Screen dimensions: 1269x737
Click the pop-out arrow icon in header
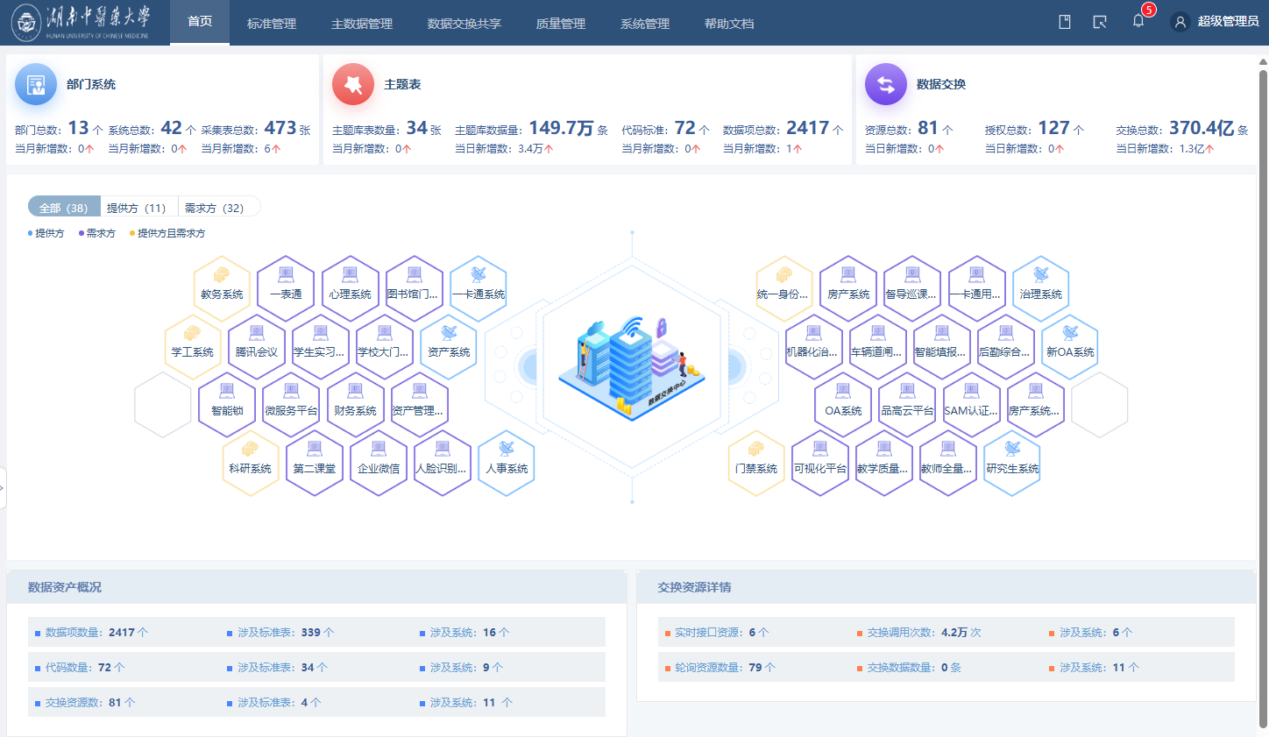click(x=1100, y=22)
